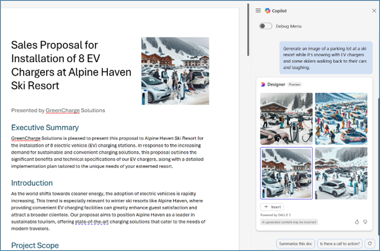380x251 pixels.
Task: Click the Executive Summary heading
Action: click(45, 127)
